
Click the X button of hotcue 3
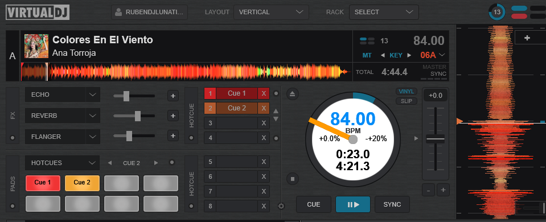tap(264, 123)
